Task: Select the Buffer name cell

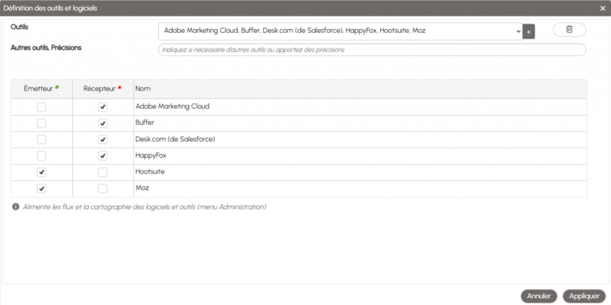Action: point(360,123)
